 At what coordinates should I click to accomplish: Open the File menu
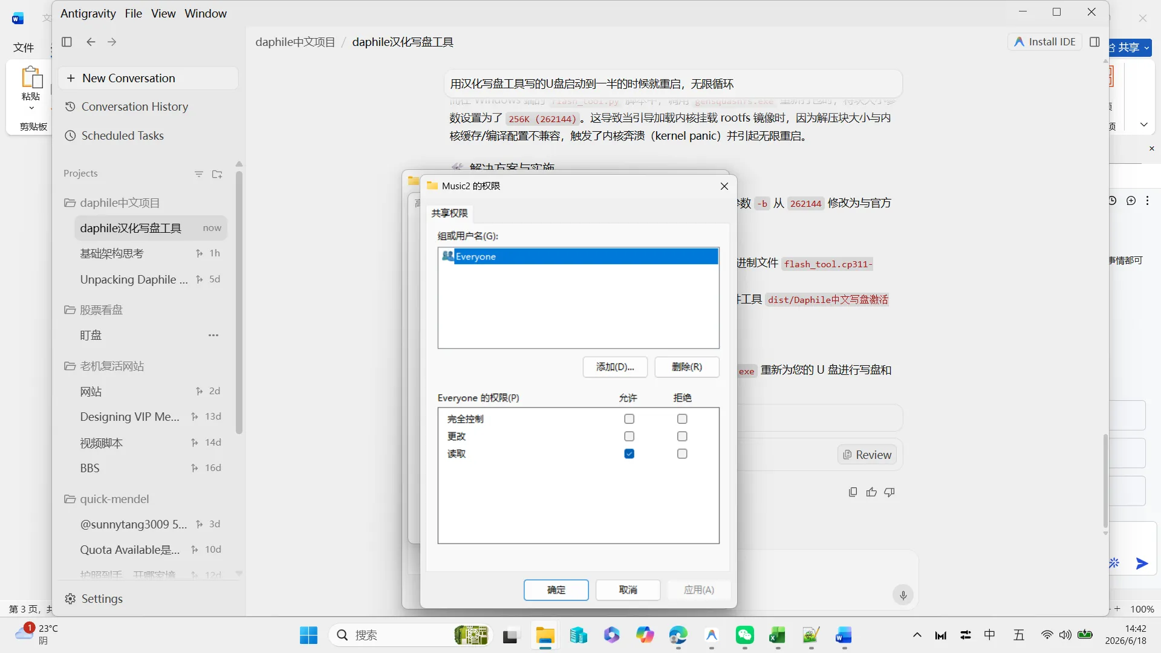tap(133, 13)
